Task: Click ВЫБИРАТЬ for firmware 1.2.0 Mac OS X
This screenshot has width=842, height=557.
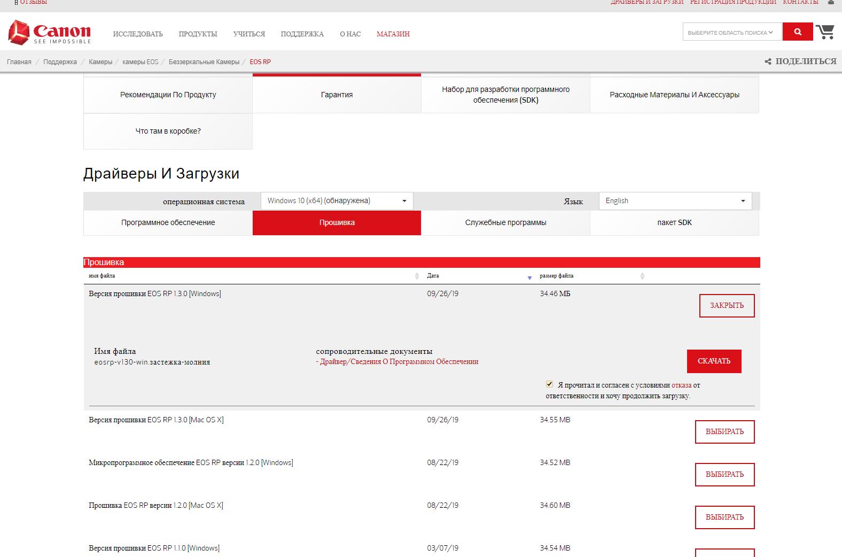Action: click(724, 517)
